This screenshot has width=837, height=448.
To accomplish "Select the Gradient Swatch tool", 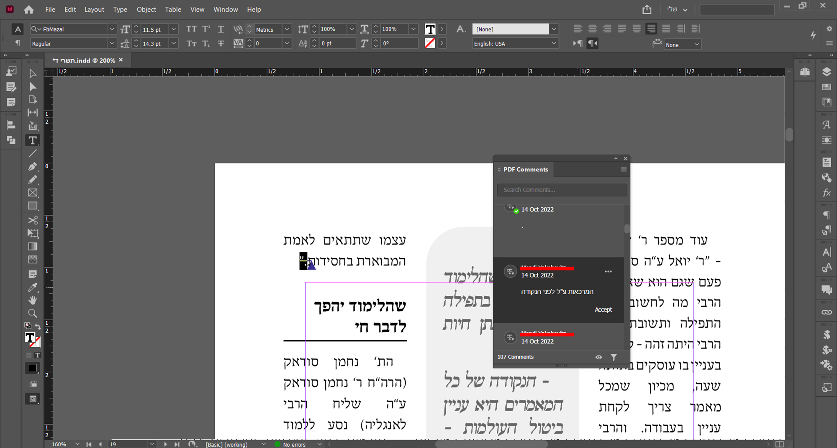I will point(33,247).
